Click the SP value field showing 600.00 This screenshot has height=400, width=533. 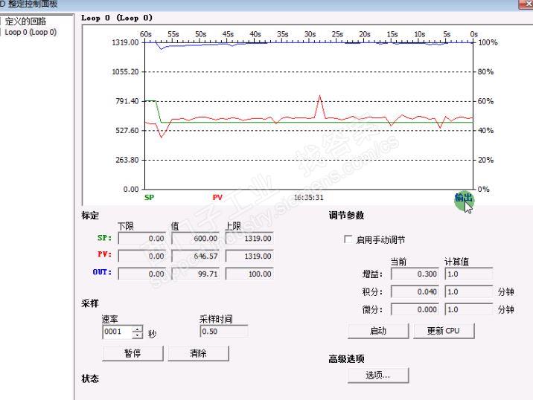pyautogui.click(x=196, y=239)
